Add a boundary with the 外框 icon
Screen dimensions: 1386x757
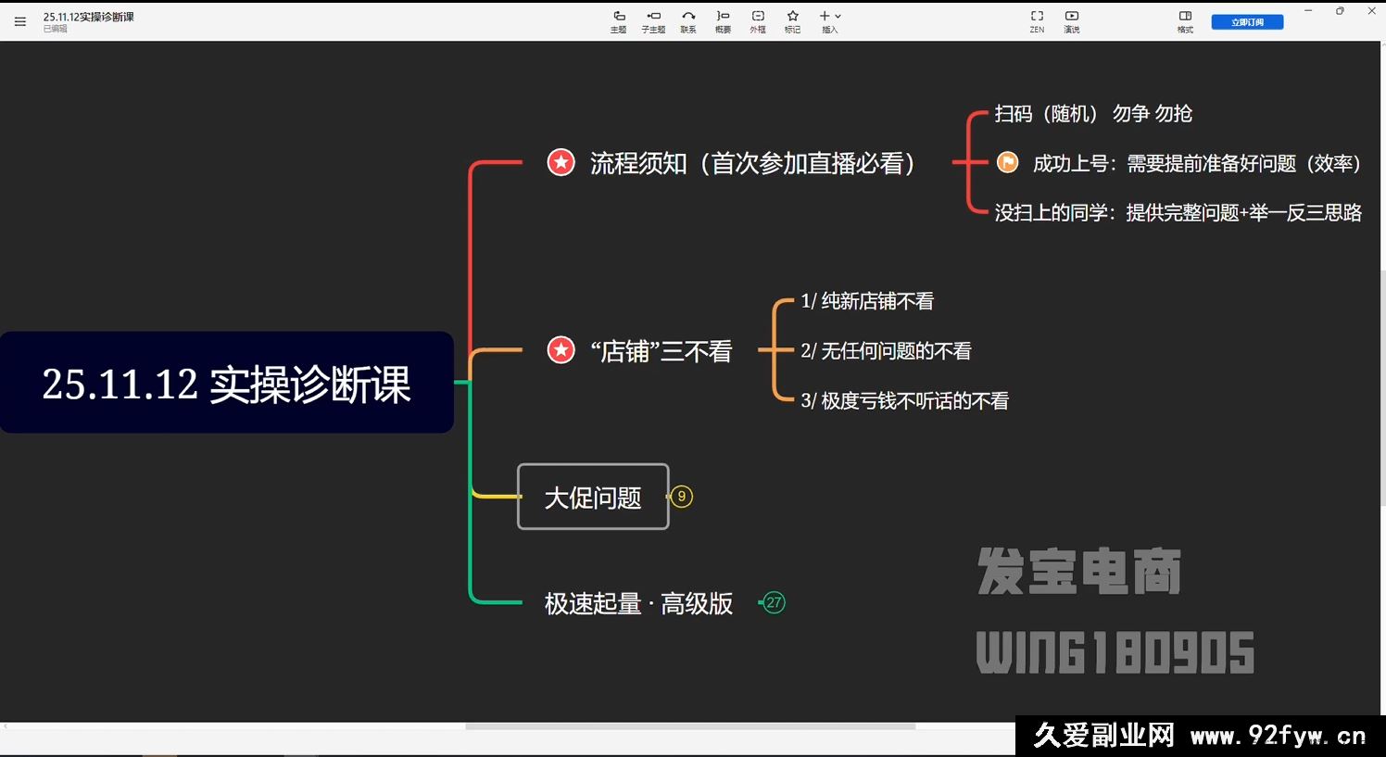[x=757, y=20]
